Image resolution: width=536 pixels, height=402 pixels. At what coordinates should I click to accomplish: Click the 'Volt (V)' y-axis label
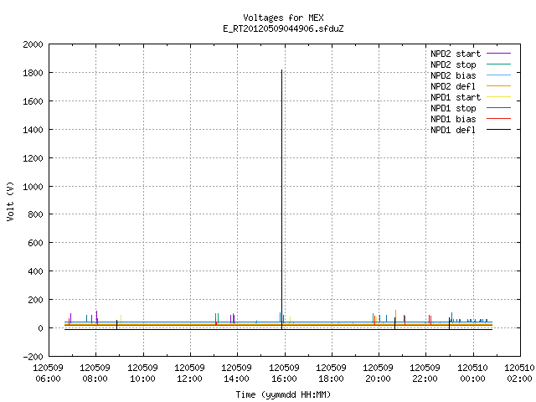(x=10, y=202)
